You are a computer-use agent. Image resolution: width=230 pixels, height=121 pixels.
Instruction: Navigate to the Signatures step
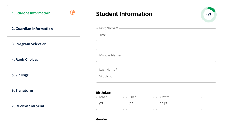pos(23,91)
